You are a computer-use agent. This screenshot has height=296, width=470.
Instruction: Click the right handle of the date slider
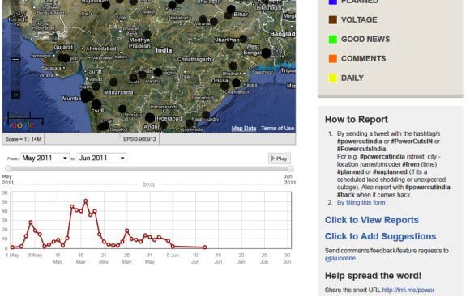(290, 169)
